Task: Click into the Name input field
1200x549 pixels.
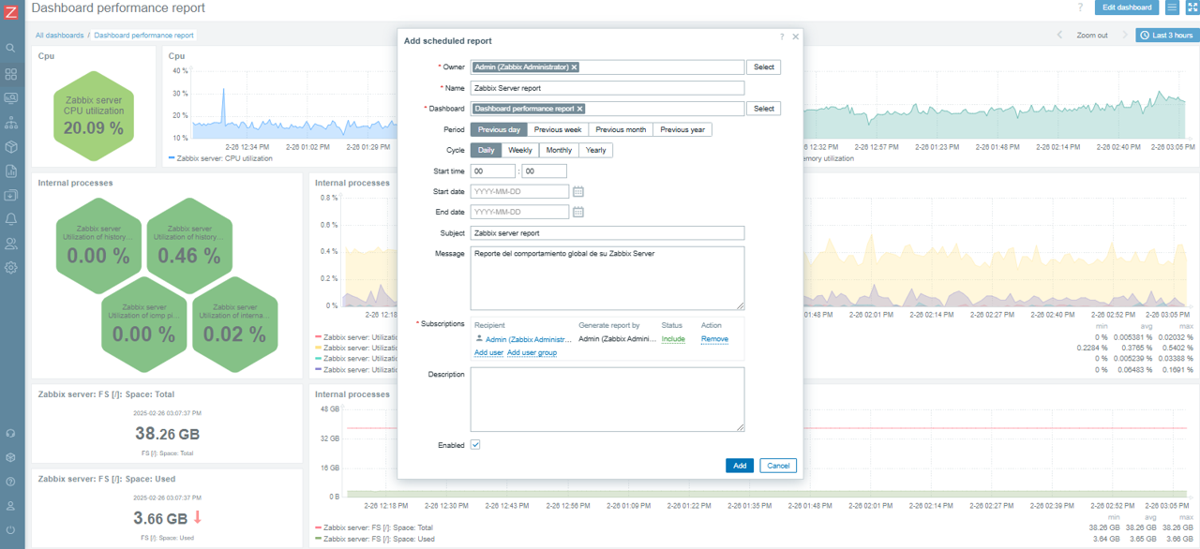Action: point(607,88)
